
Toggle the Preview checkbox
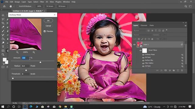coord(45,31)
